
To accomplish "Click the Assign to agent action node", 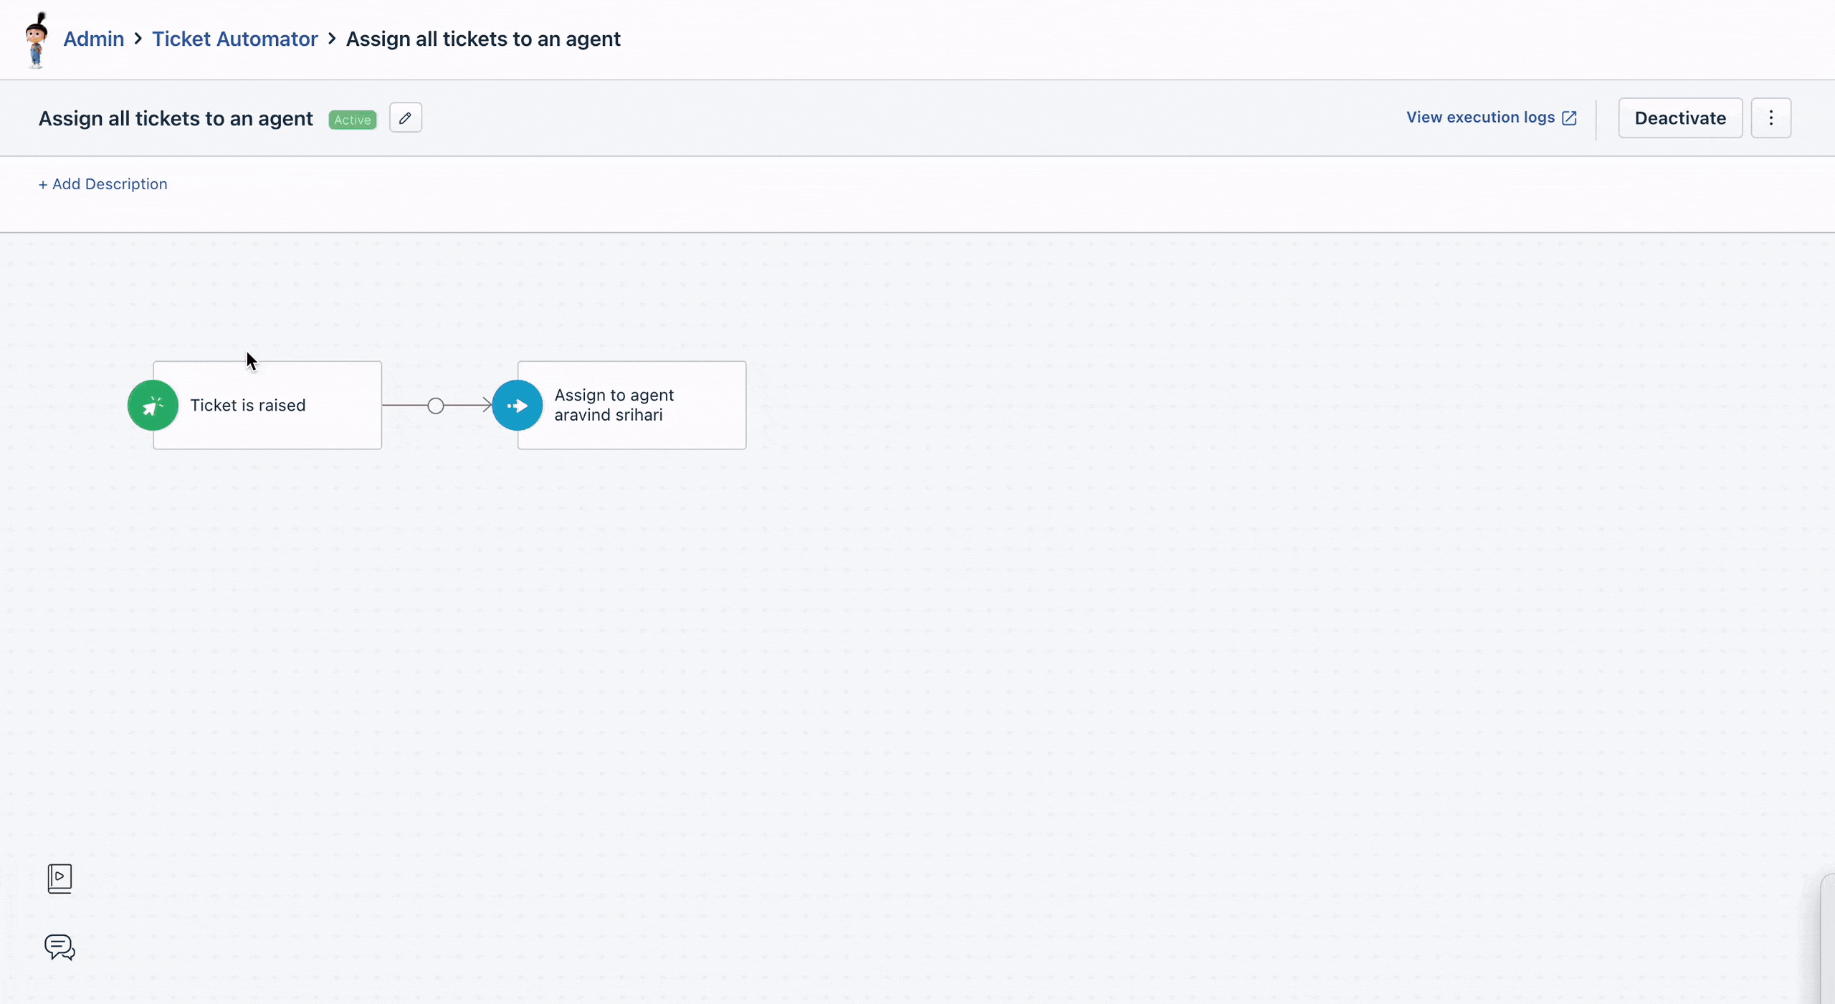I will click(x=632, y=404).
